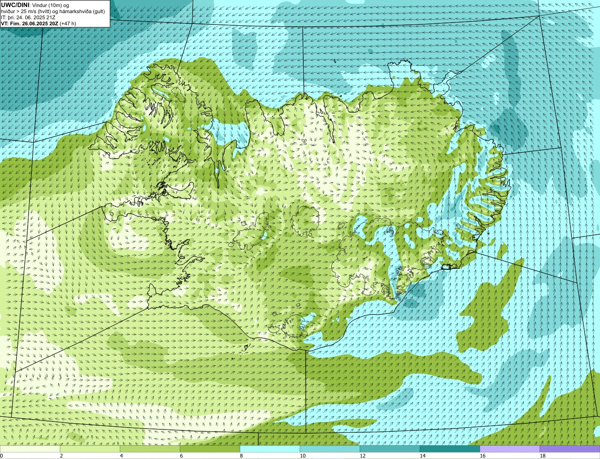Select the 'hviður > 25 m/s' description line

tap(53, 11)
